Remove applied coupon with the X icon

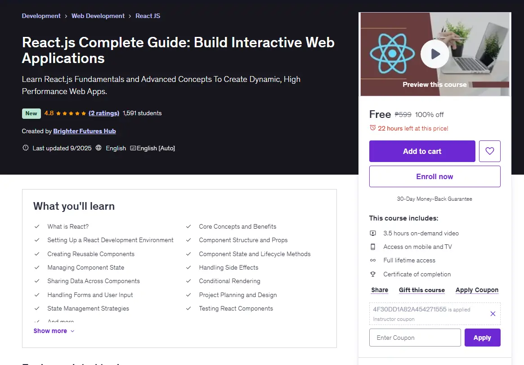point(493,314)
